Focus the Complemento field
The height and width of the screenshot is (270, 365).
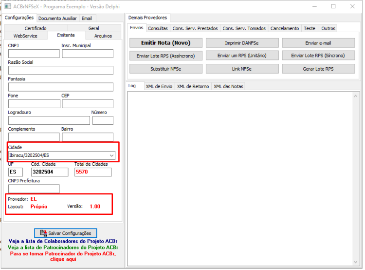34,137
